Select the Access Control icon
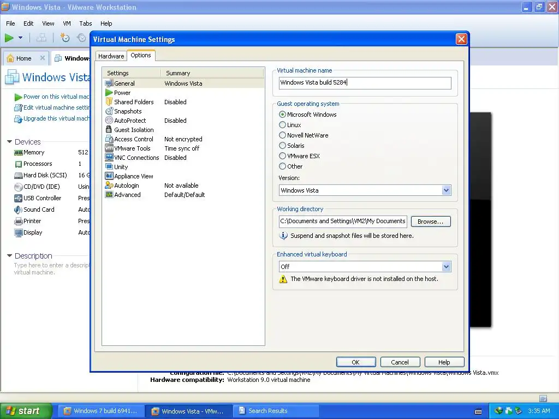 point(109,139)
